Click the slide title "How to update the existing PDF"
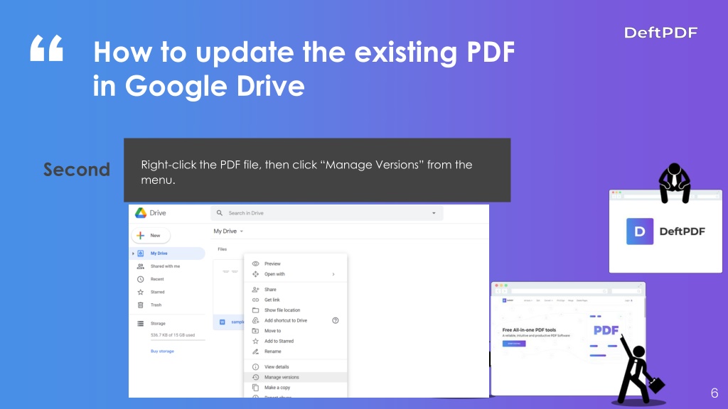 click(x=304, y=51)
